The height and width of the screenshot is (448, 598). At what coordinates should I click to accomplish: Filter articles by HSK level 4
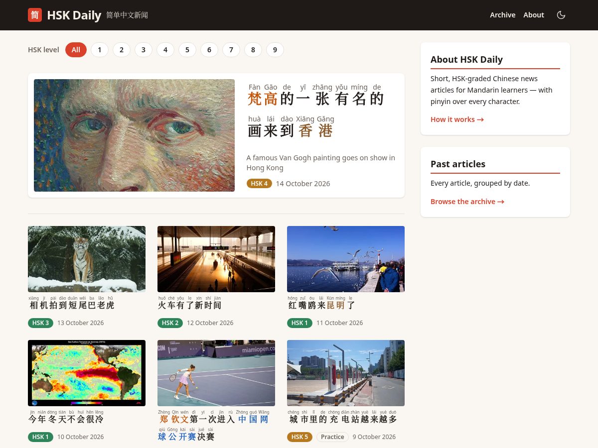click(165, 50)
